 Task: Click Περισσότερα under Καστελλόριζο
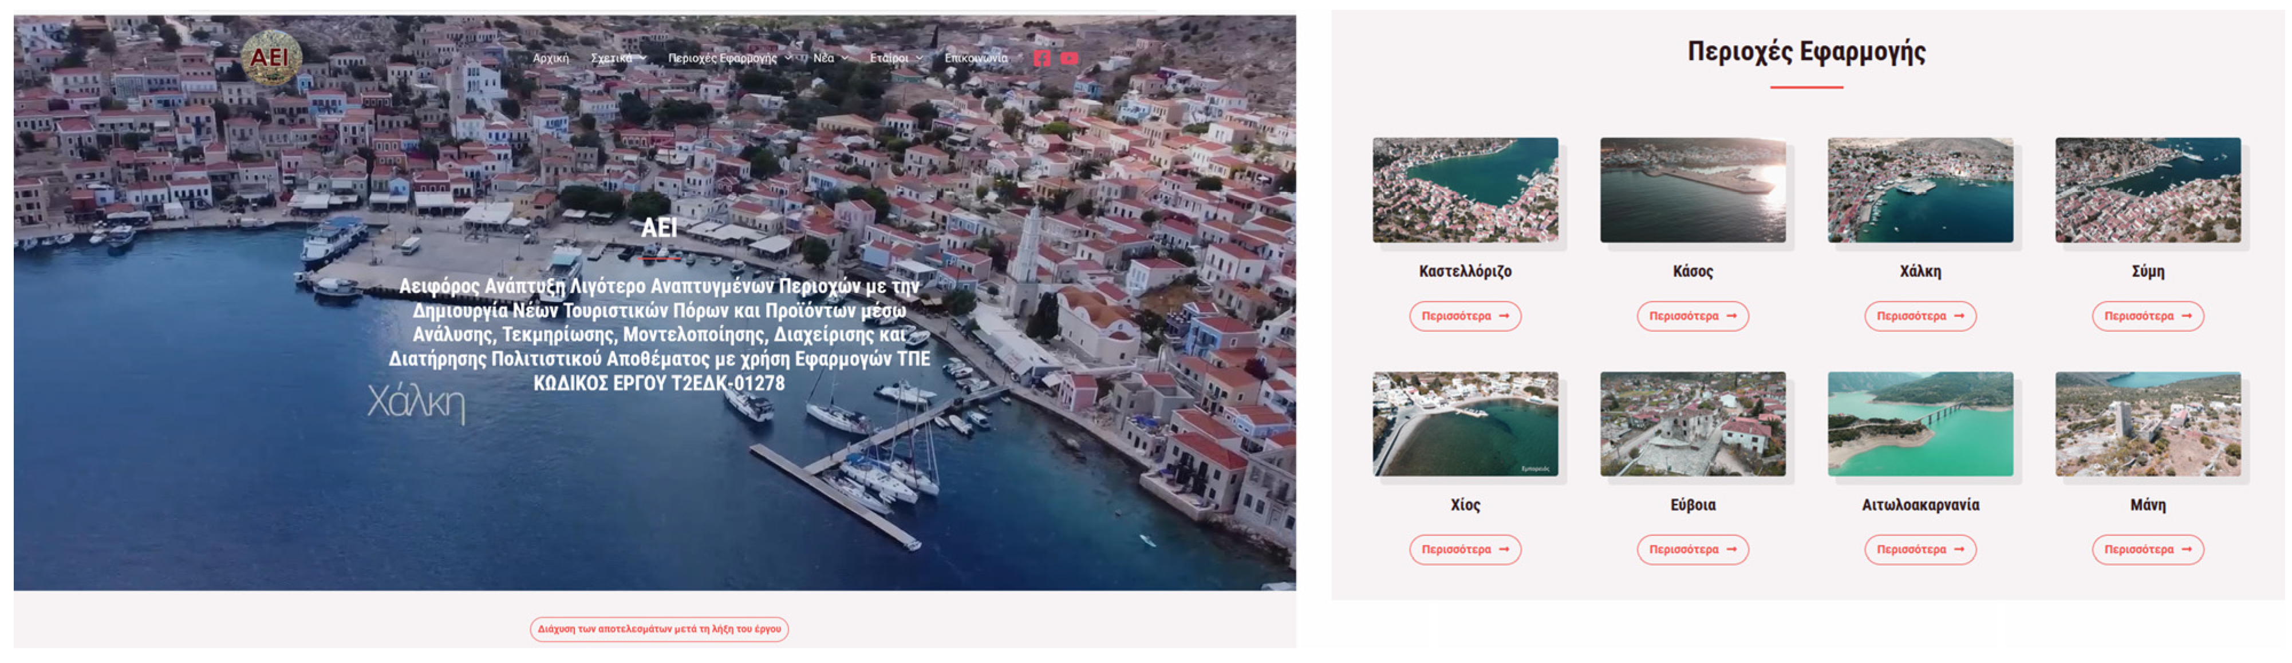coord(1465,316)
